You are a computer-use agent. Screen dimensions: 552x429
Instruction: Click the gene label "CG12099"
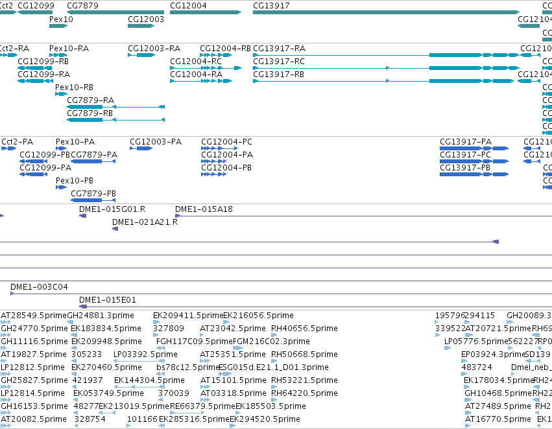coord(36,6)
